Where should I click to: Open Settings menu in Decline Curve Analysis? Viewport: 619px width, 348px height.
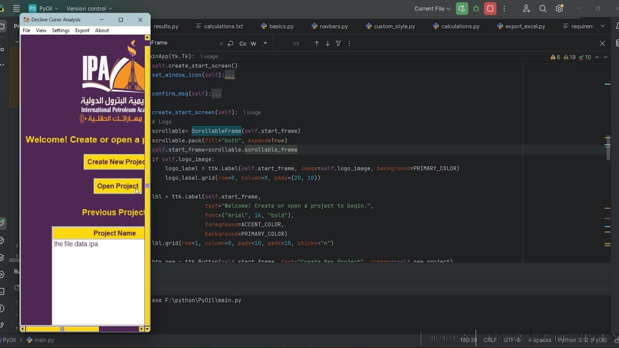pyautogui.click(x=60, y=30)
